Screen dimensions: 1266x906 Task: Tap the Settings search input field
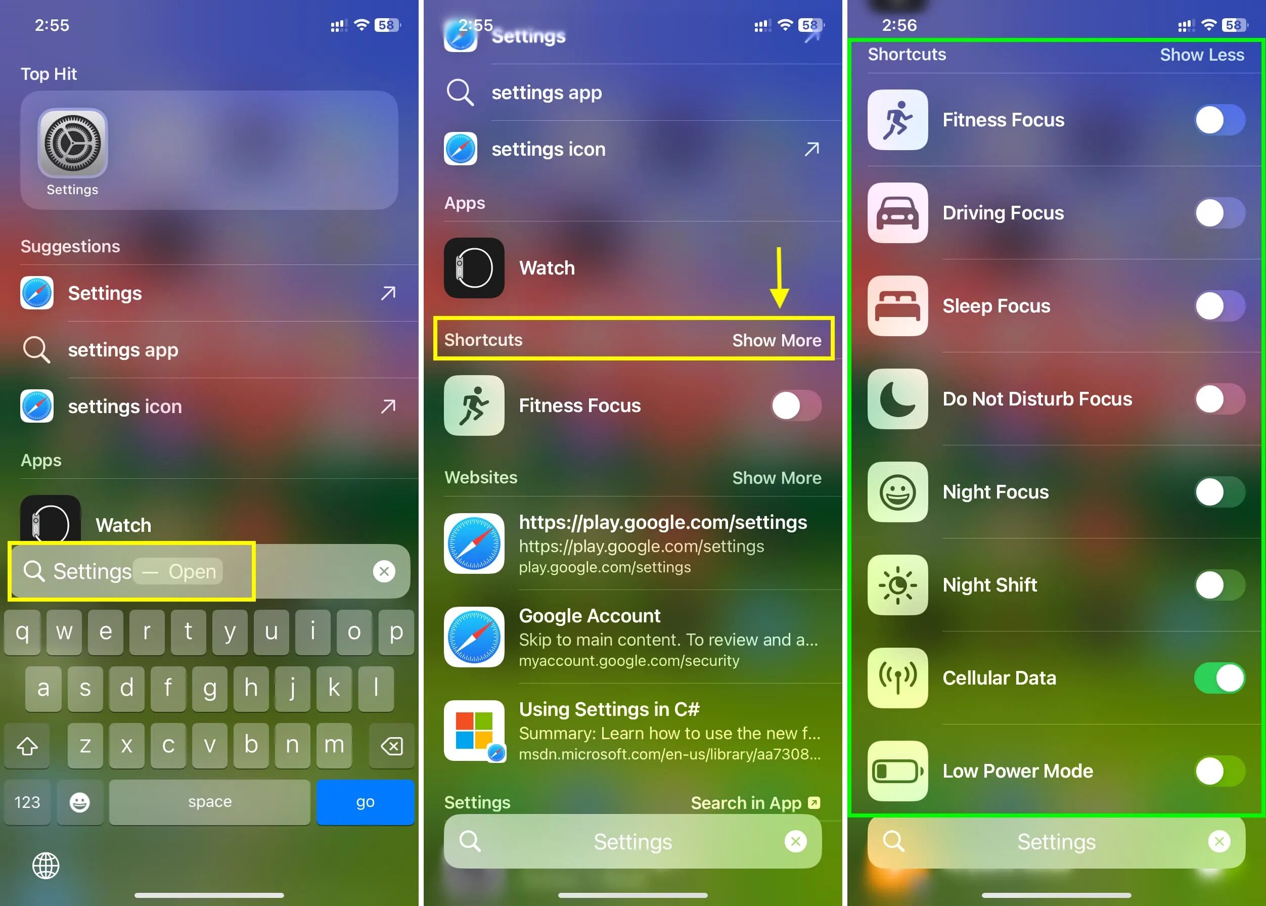coord(1055,851)
